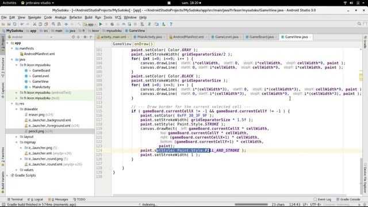Expand Gradle Scripts node

(x=7, y=175)
